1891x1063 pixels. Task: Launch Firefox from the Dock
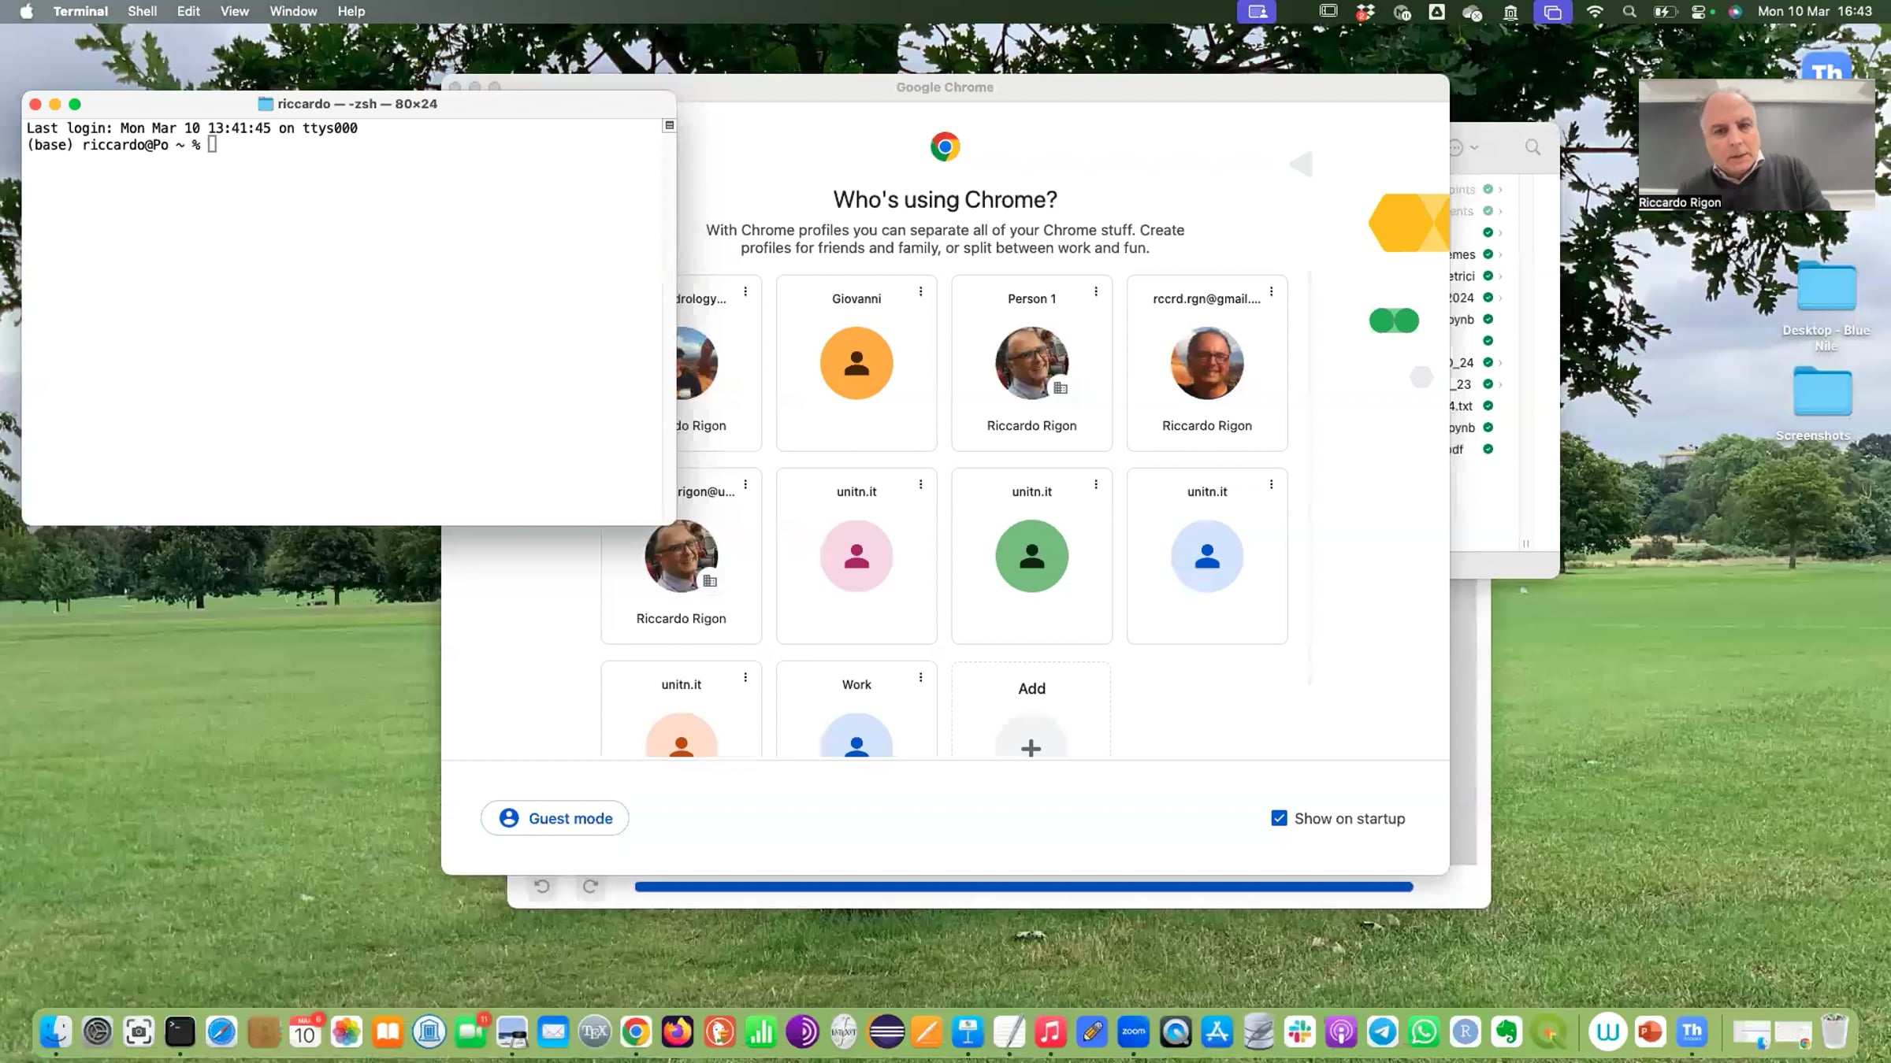point(678,1032)
